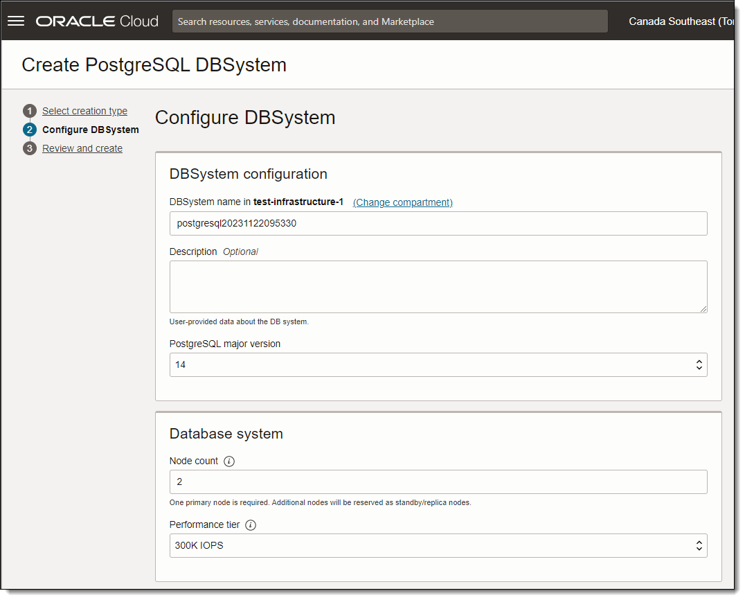Image resolution: width=745 pixels, height=600 pixels.
Task: Open the Performance tier dropdown
Action: point(438,545)
